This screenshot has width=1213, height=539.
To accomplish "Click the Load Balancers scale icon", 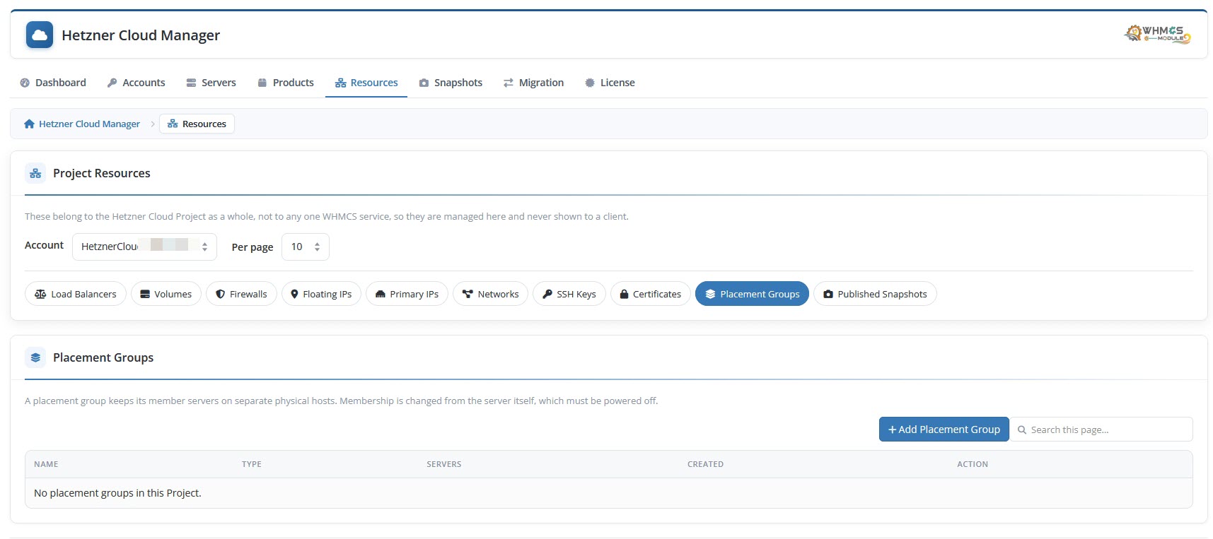I will click(40, 294).
